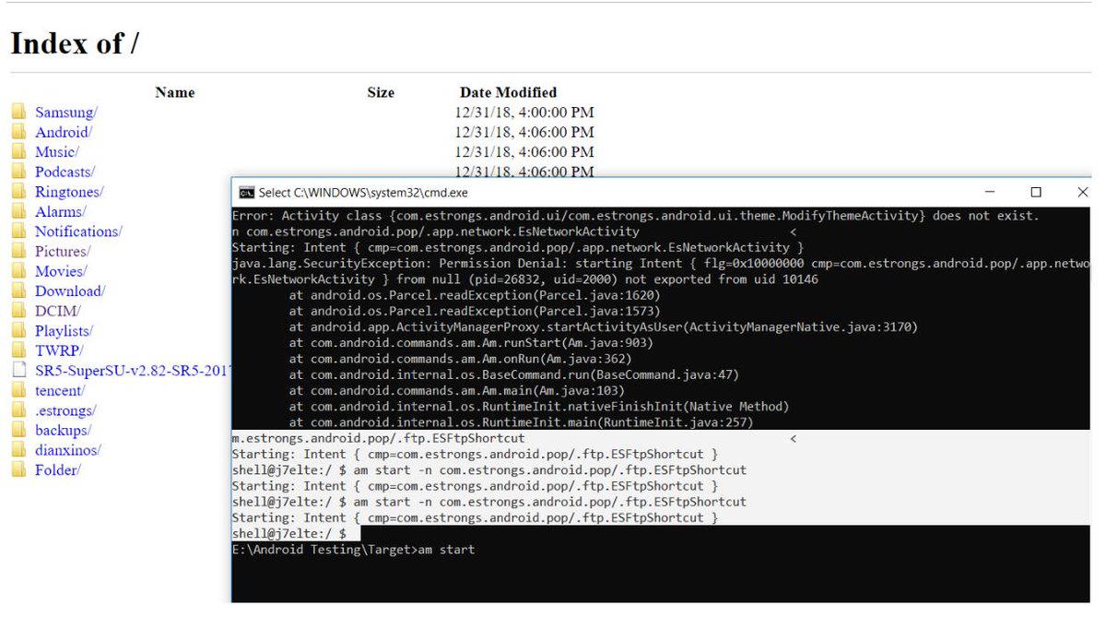The height and width of the screenshot is (617, 1106).
Task: Open the Podcasts/ directory link
Action: [x=65, y=172]
